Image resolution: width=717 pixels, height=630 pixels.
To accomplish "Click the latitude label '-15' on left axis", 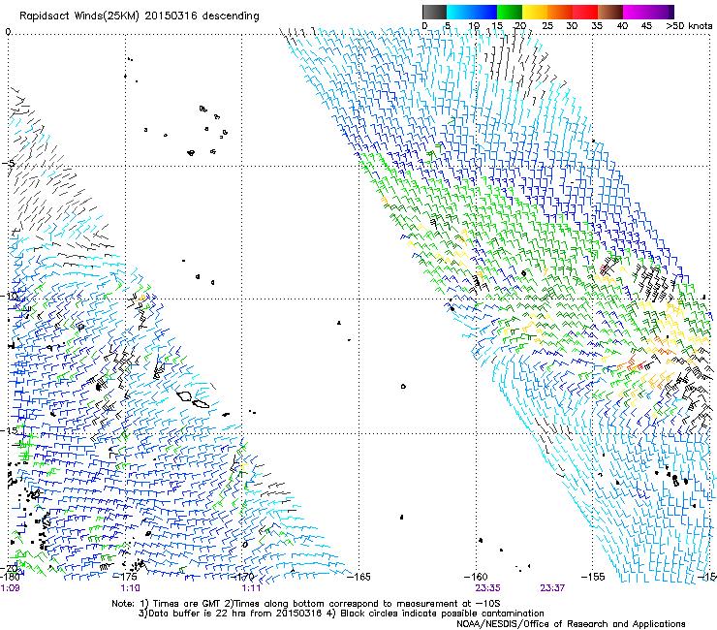I will coord(10,430).
